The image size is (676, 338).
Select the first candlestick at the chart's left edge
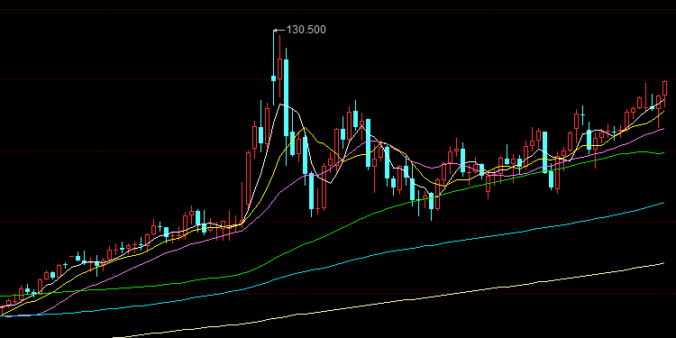click(x=2, y=309)
